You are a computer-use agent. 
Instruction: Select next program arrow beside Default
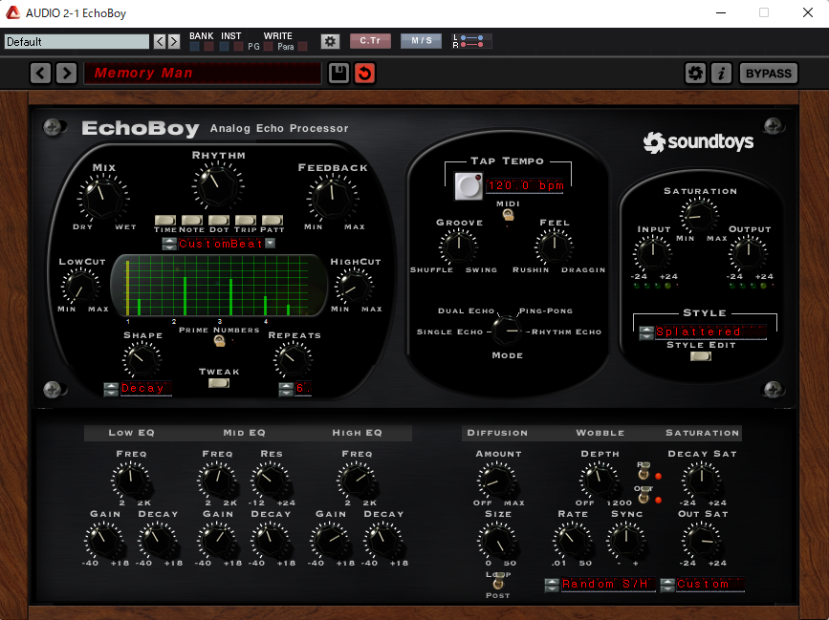[174, 42]
